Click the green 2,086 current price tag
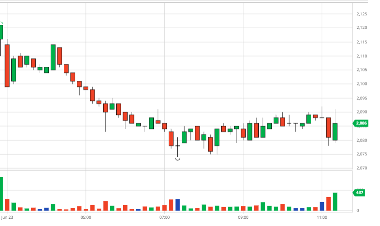Image resolution: width=380 pixels, height=226 pixels. click(x=361, y=123)
